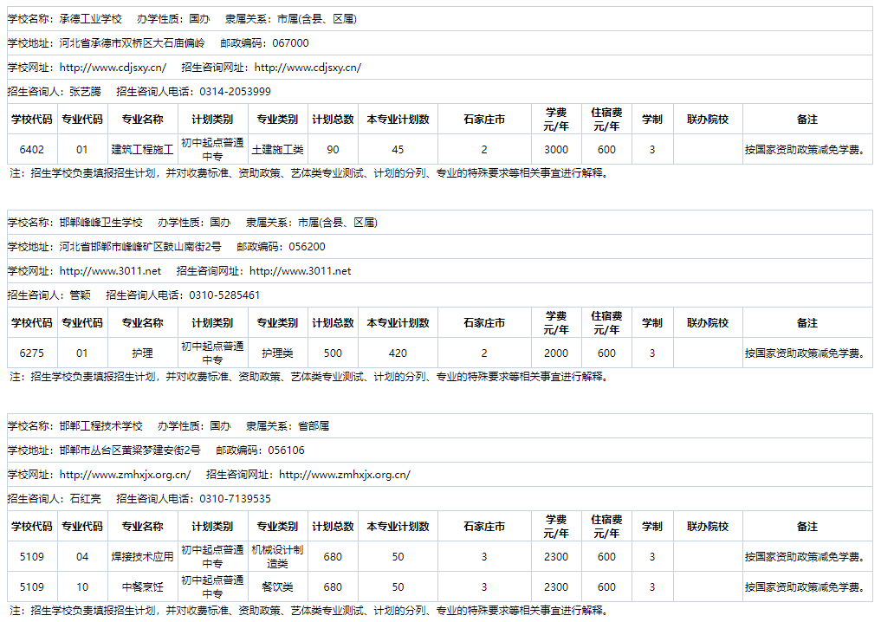Click the 专业类别 header in the 邯郸工程技术学校 table

(277, 526)
